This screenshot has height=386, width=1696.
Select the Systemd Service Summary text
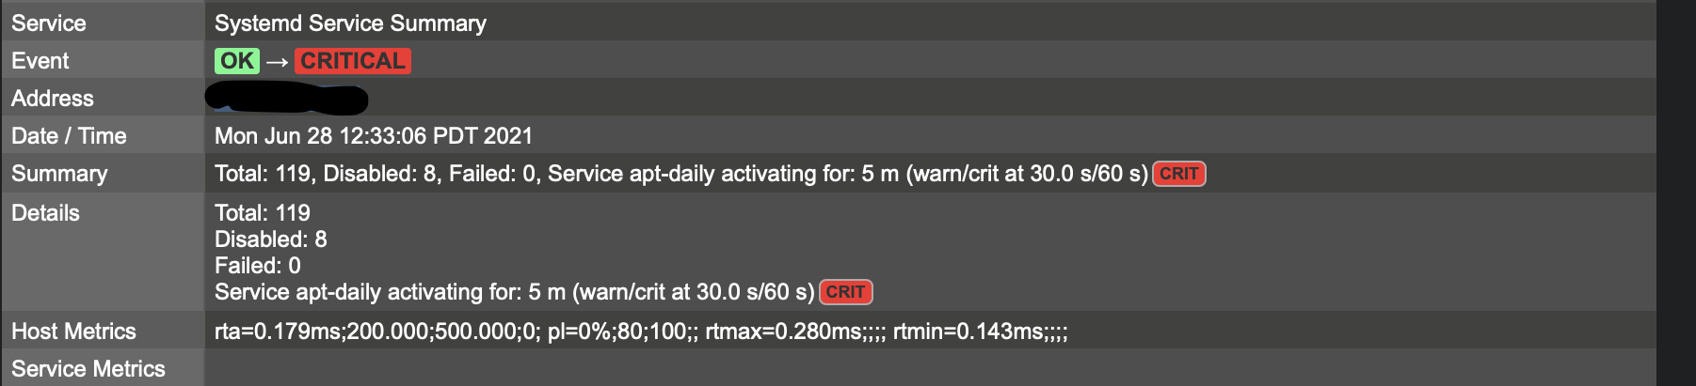(350, 23)
